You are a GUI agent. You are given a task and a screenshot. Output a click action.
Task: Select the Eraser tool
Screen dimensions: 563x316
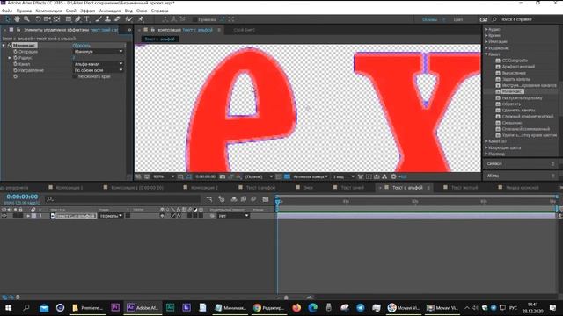point(117,19)
